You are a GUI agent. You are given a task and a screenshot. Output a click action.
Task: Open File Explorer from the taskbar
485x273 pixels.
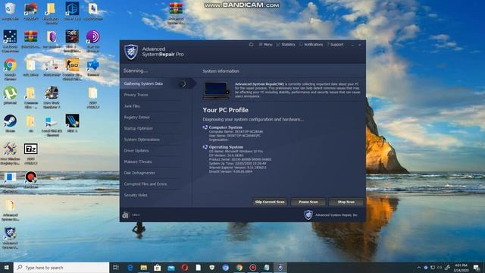pyautogui.click(x=144, y=268)
